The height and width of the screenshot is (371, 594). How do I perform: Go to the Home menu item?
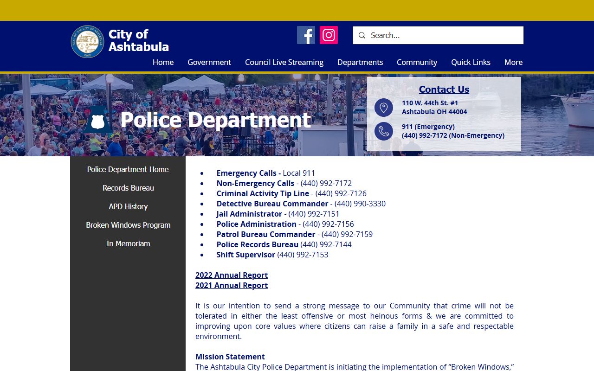click(x=163, y=62)
